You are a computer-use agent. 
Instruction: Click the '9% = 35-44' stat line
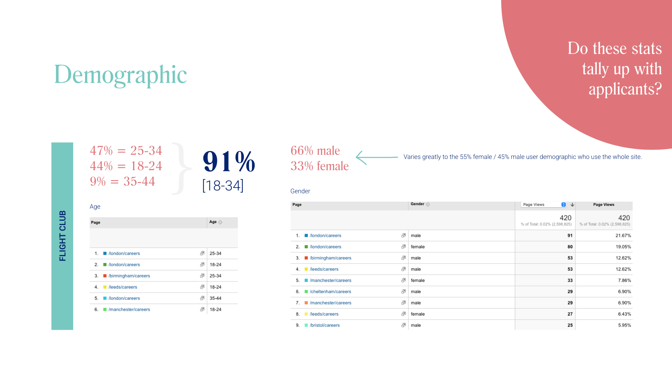click(x=122, y=181)
